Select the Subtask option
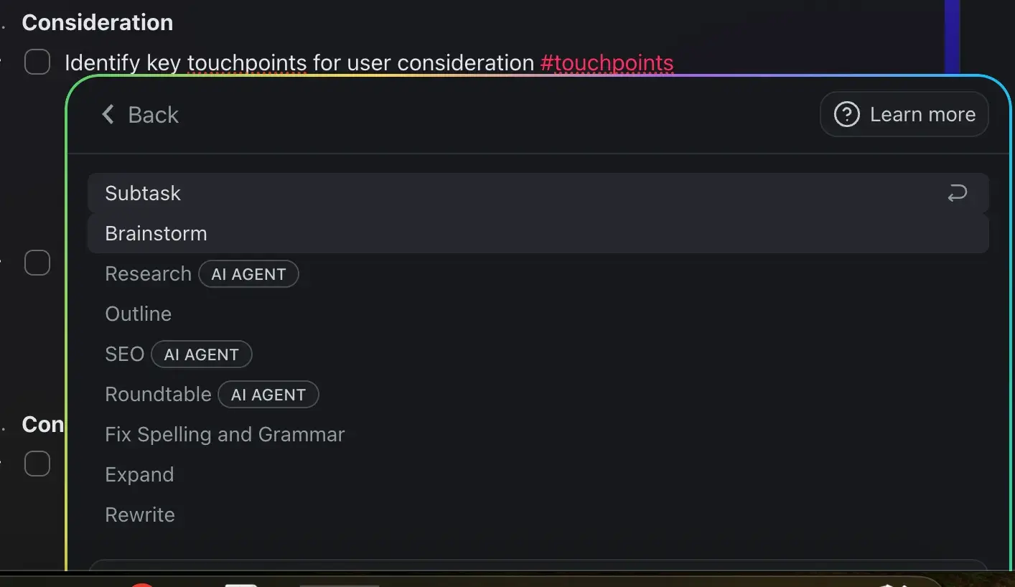 538,193
